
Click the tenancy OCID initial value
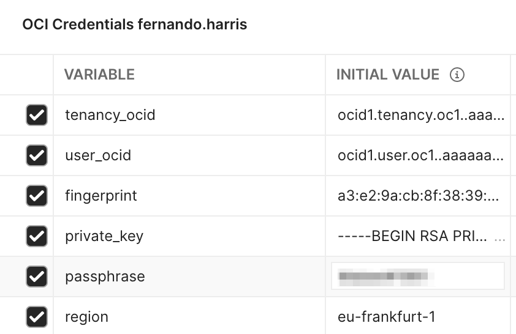(421, 115)
